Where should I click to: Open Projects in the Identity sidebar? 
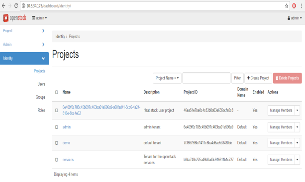39,71
